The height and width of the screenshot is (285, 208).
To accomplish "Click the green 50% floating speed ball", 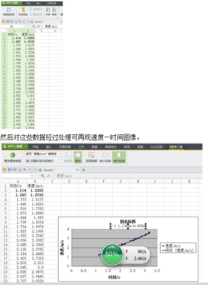I will click(x=112, y=254).
